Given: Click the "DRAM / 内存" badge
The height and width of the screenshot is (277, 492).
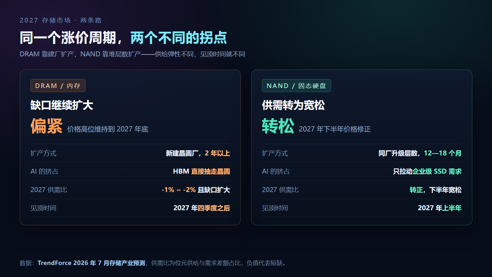Looking at the screenshot, I should click(58, 86).
